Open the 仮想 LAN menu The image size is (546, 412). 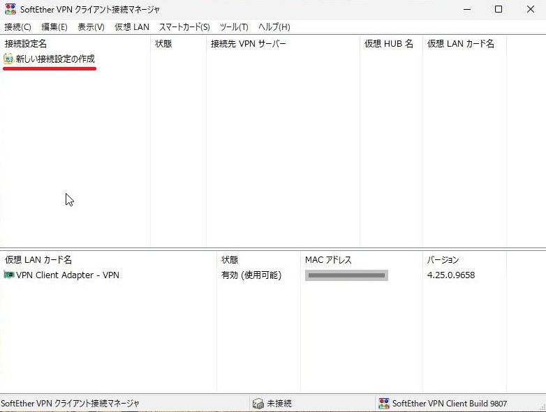coord(132,27)
